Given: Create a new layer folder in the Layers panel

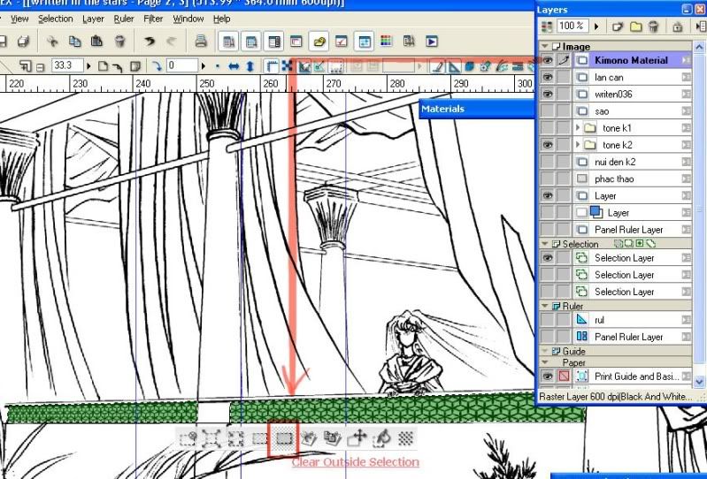Looking at the screenshot, I should (635, 27).
